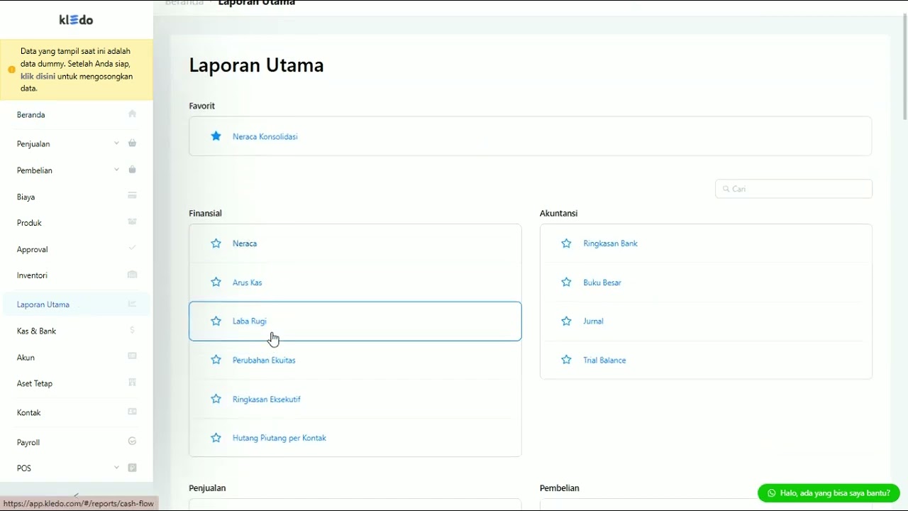The height and width of the screenshot is (511, 908).
Task: Click the WhatsApp help chat button
Action: coord(829,493)
